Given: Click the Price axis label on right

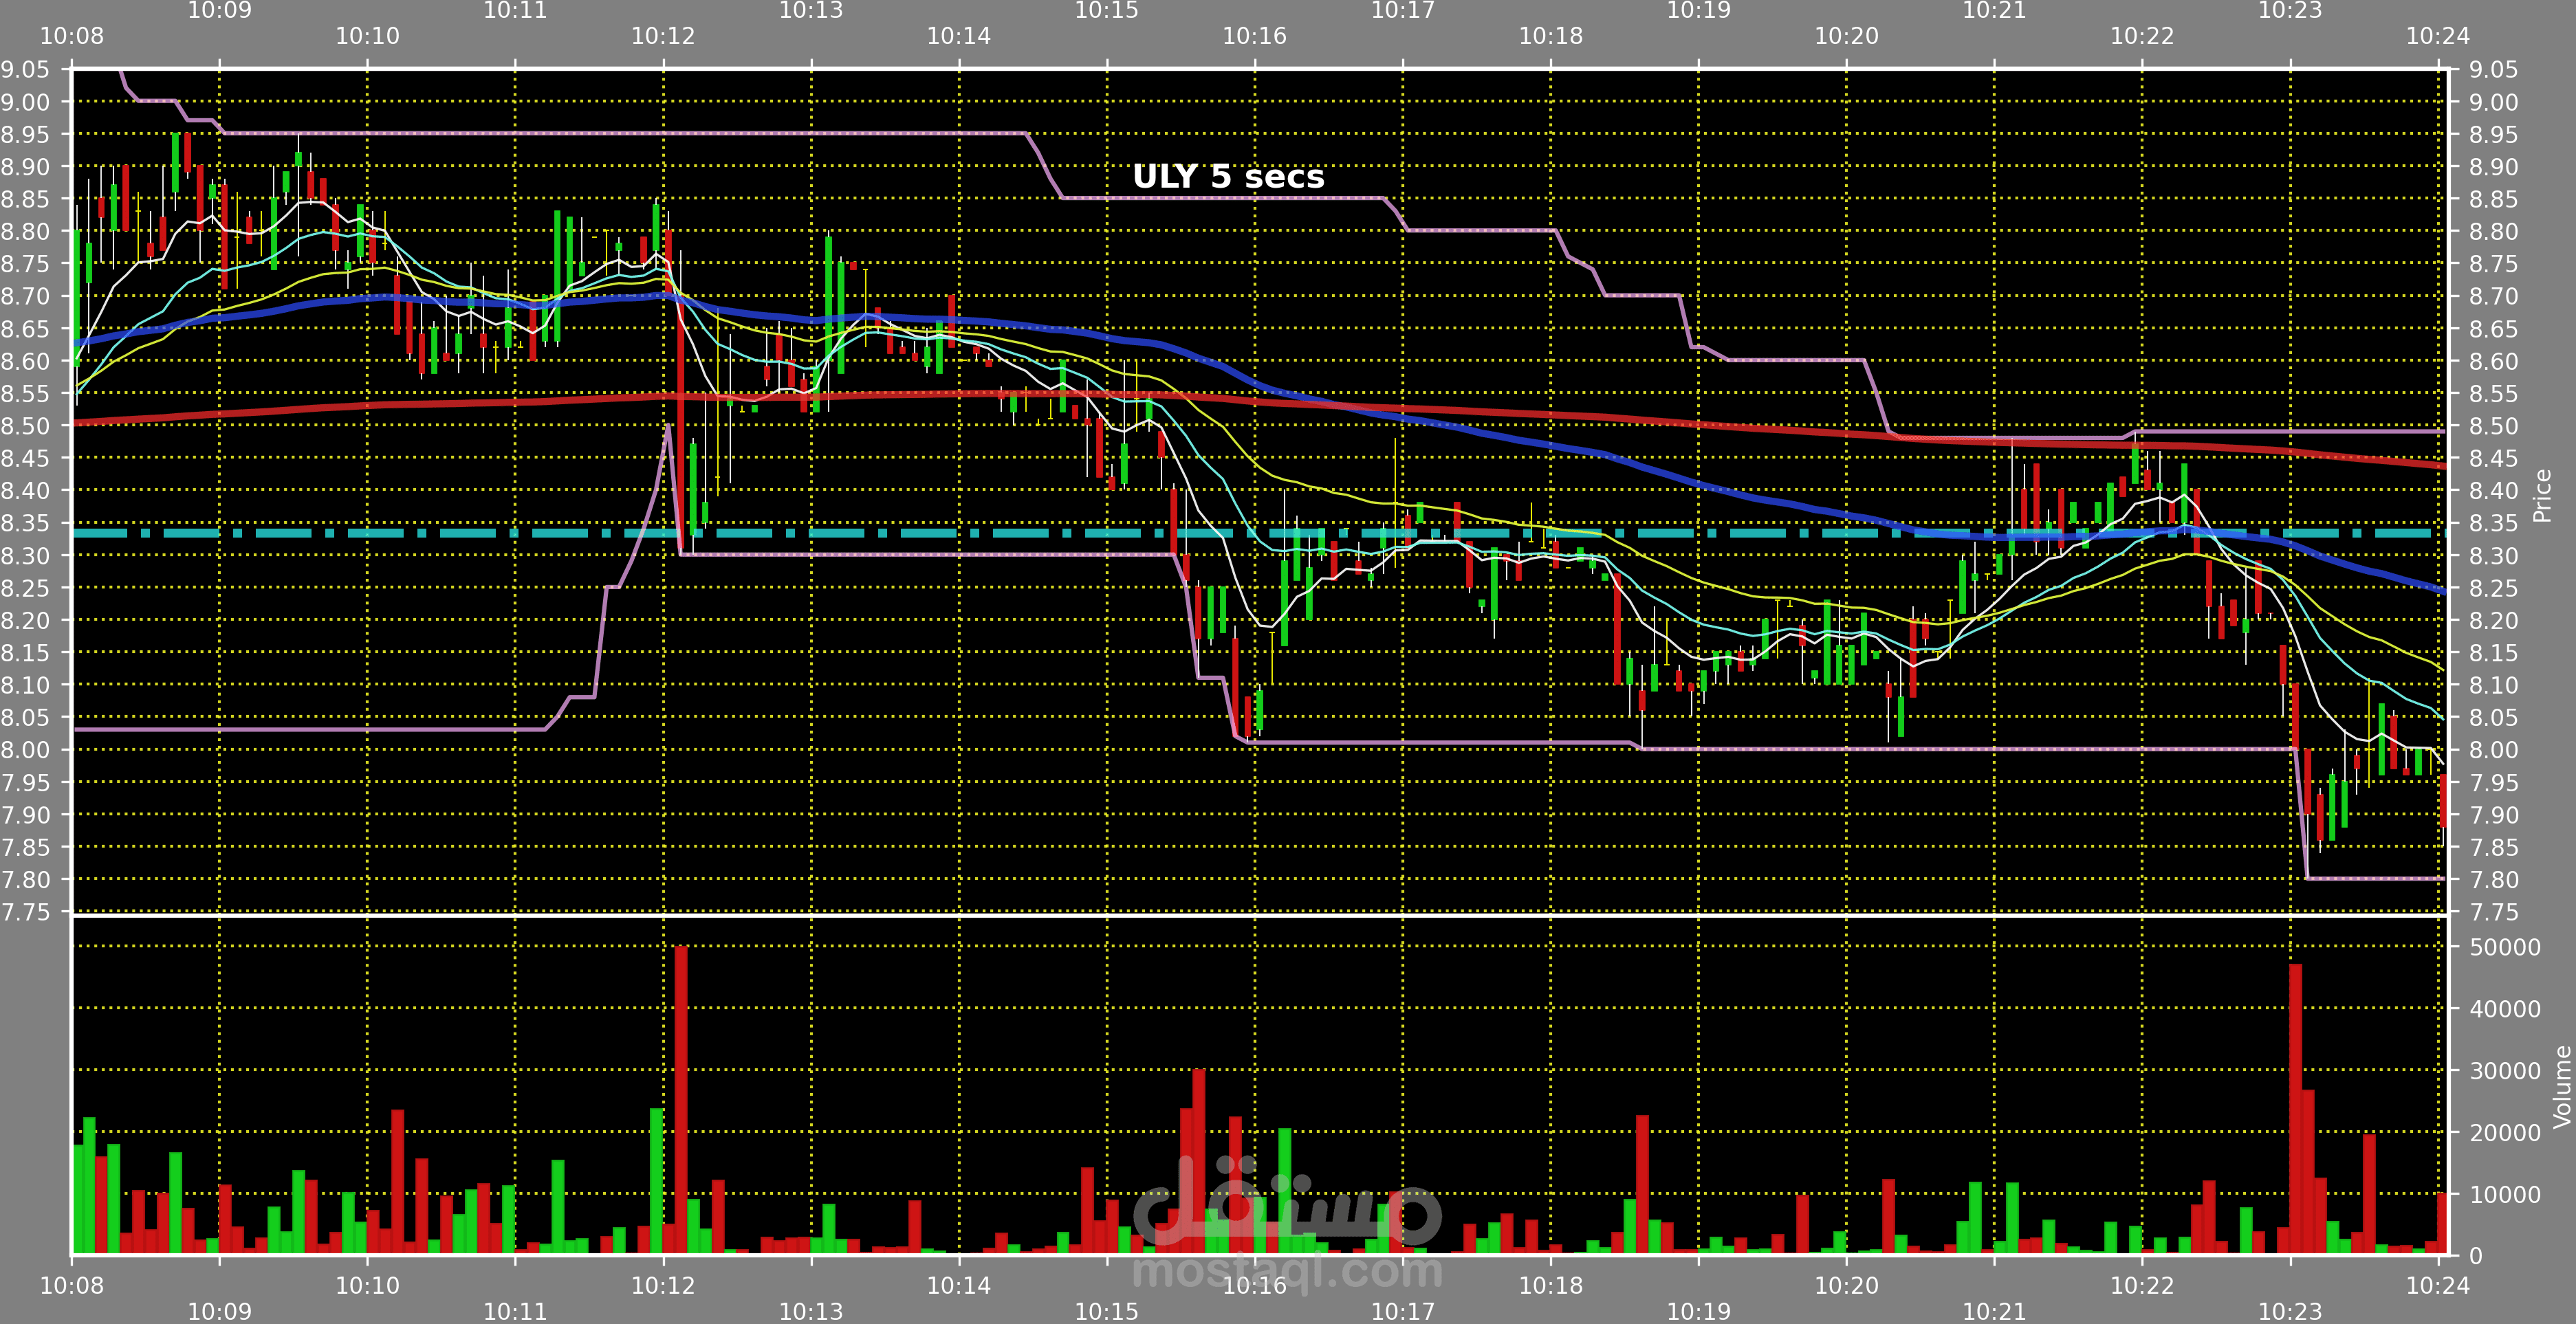Looking at the screenshot, I should (x=2541, y=495).
